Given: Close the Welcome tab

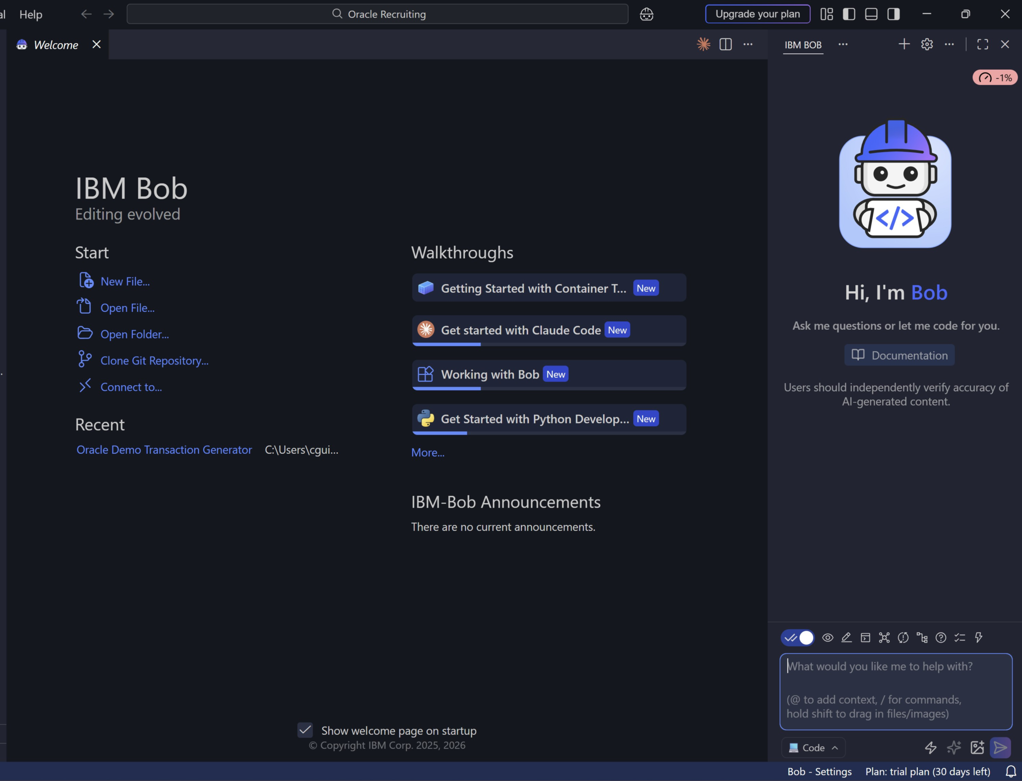Looking at the screenshot, I should click(x=96, y=44).
